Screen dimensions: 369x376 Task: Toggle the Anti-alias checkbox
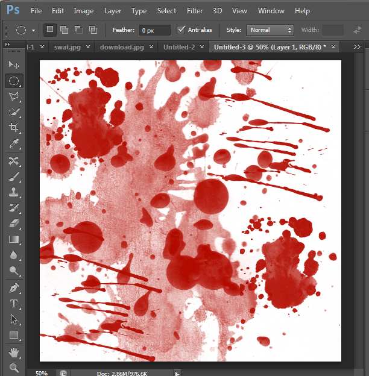tap(181, 30)
